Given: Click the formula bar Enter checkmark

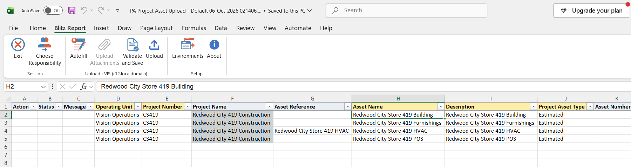Looking at the screenshot, I should (x=73, y=86).
